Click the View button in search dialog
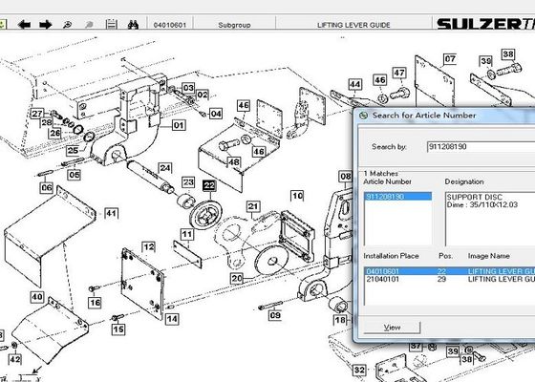 [392, 328]
